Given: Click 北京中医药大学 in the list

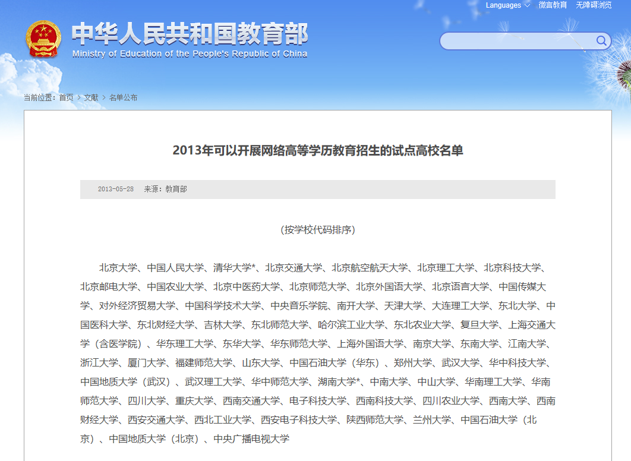Looking at the screenshot, I should click(x=247, y=287).
